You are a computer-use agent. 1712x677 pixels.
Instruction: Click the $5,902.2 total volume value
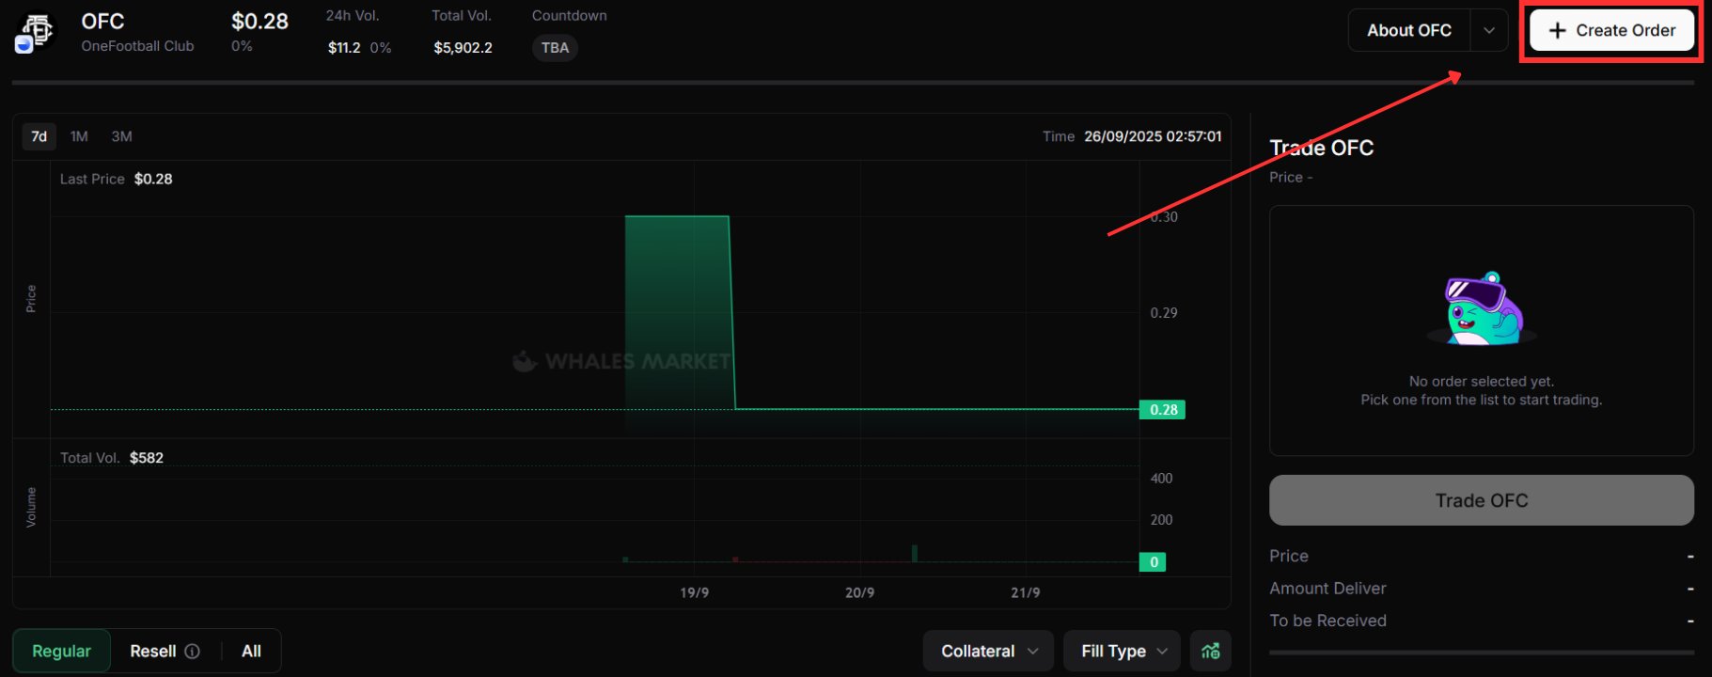coord(463,48)
